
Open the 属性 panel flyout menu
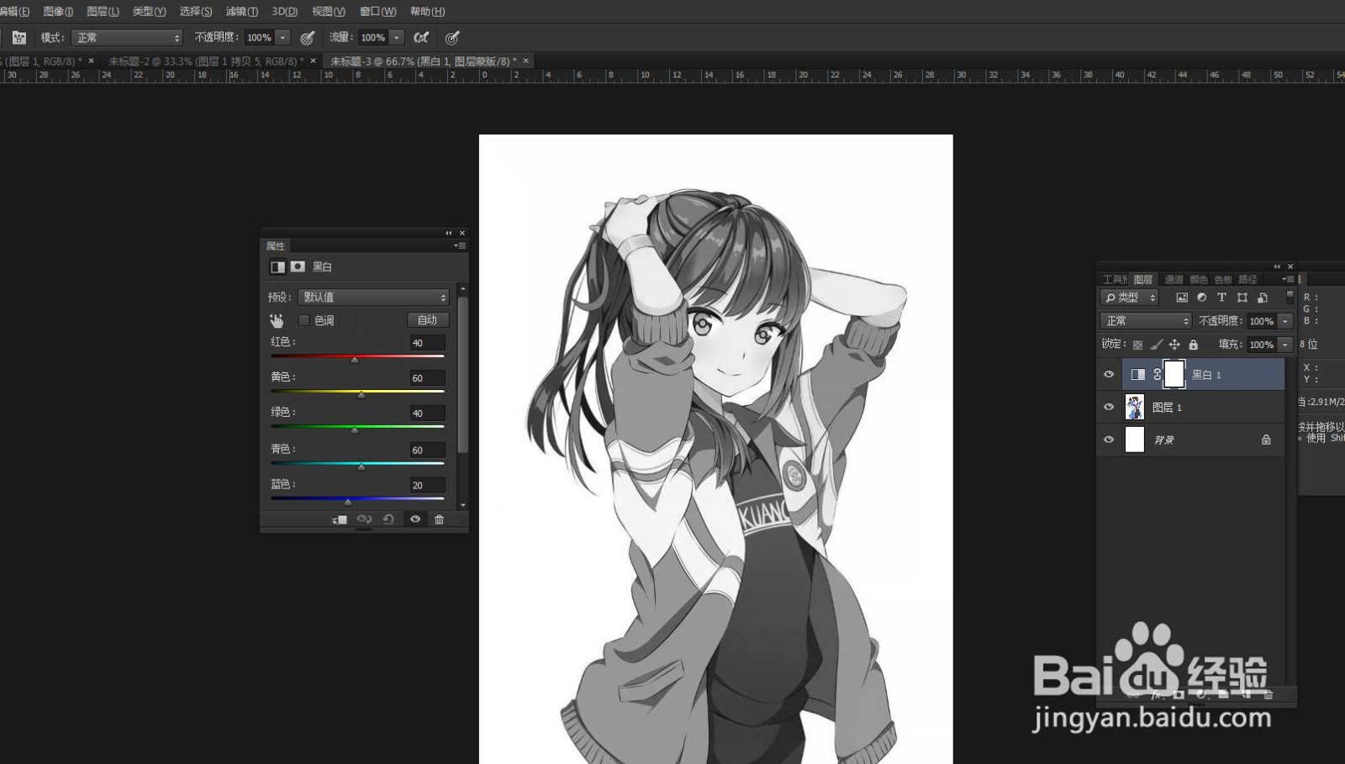click(x=460, y=245)
